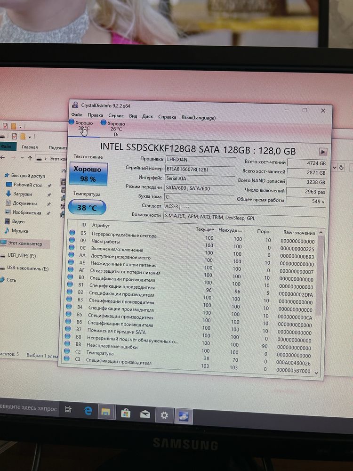The image size is (353, 471).
Task: Launch Microsoft Edge from the taskbar
Action: point(88,411)
